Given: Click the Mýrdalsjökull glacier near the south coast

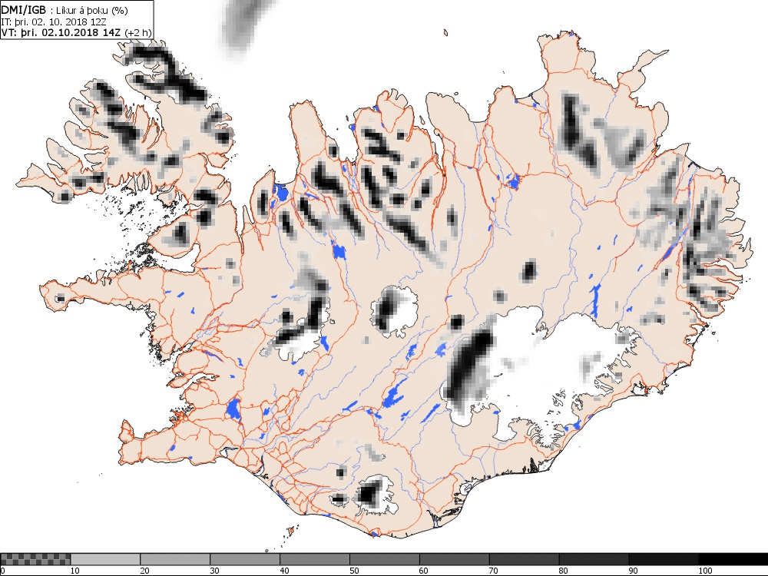Looking at the screenshot, I should [376, 495].
